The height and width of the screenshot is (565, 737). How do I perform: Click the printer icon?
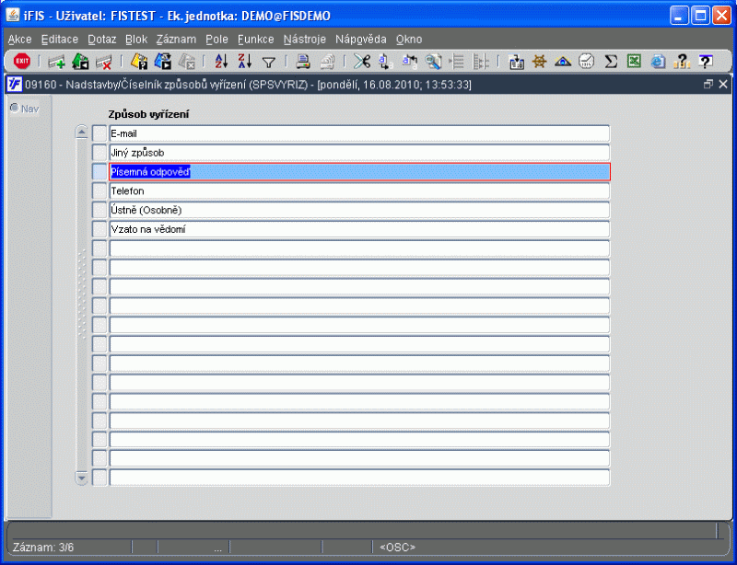[x=303, y=62]
